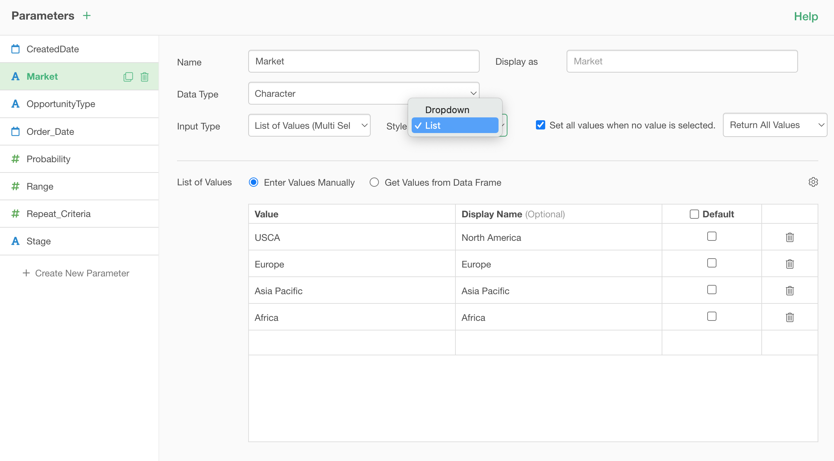The height and width of the screenshot is (461, 834).
Task: Toggle the Default header checkbox
Action: pyautogui.click(x=694, y=214)
